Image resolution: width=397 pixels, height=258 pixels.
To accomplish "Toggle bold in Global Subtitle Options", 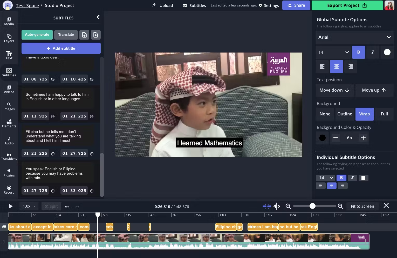I will click(358, 52).
